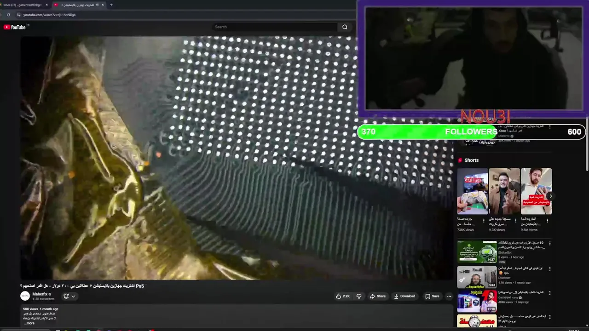Image resolution: width=589 pixels, height=331 pixels.
Task: Dislike the video
Action: 359,296
